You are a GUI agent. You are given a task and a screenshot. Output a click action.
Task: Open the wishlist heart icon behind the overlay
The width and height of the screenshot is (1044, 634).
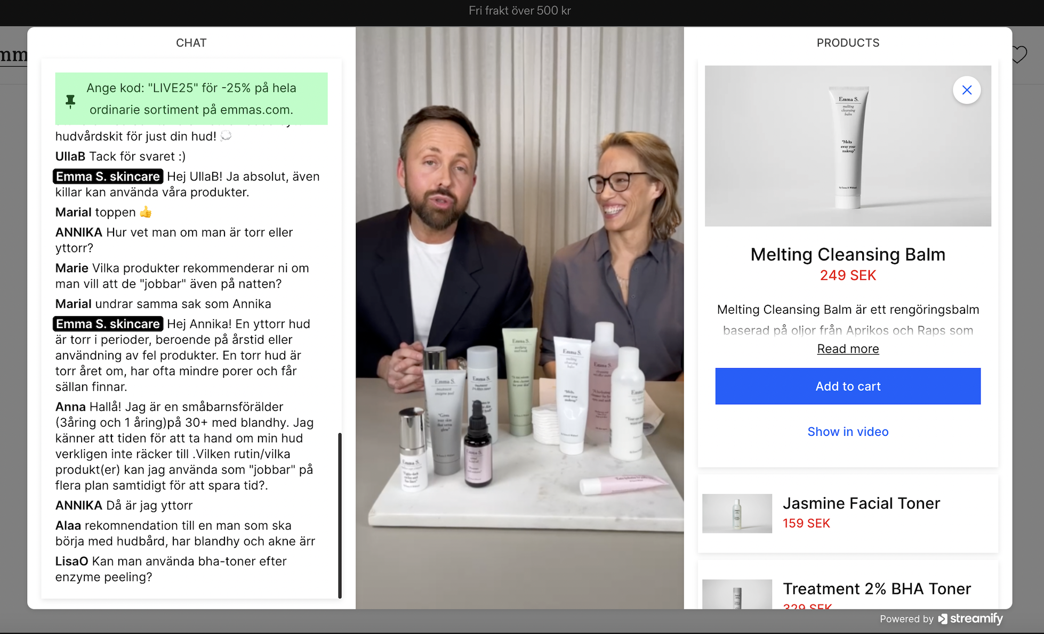click(x=1019, y=54)
